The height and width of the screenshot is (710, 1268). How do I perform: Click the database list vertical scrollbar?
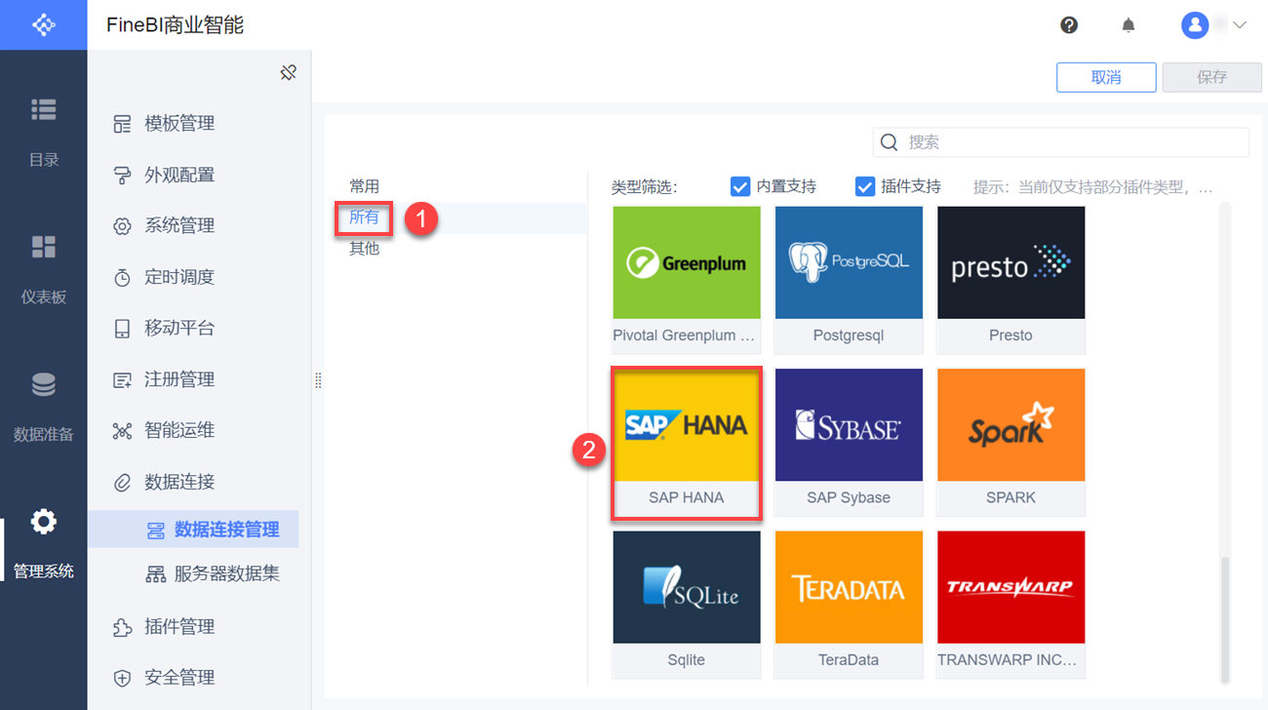tap(1225, 618)
